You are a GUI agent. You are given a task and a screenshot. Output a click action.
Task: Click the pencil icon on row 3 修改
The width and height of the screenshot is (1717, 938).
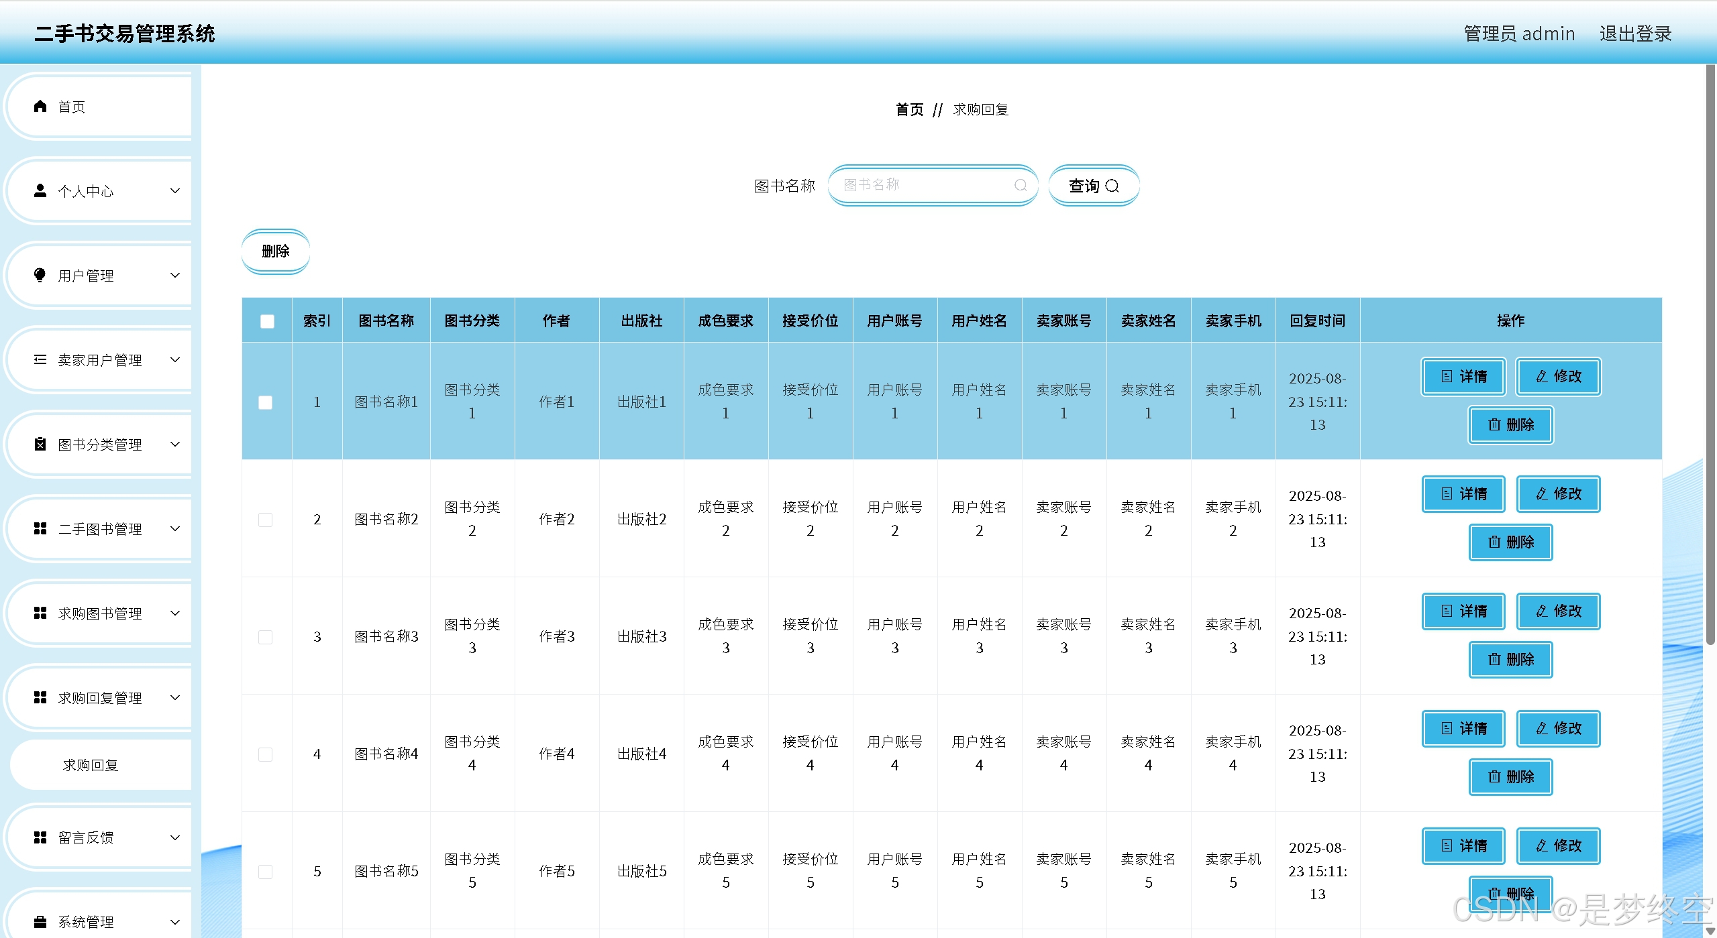coord(1542,611)
